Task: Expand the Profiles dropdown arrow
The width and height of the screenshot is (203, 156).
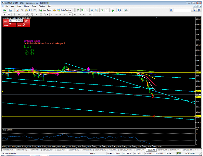Action: point(13,10)
